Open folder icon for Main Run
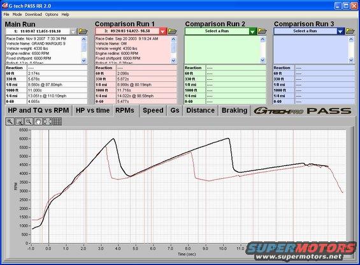This screenshot has width=360, height=265. 83,31
